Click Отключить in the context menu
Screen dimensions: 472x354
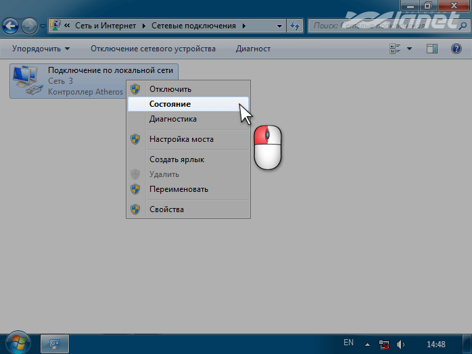point(170,89)
